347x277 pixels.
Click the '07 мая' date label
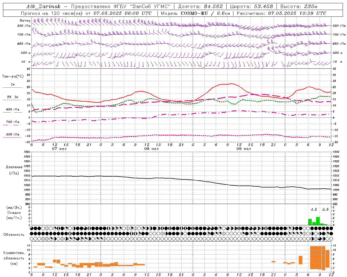pos(59,149)
